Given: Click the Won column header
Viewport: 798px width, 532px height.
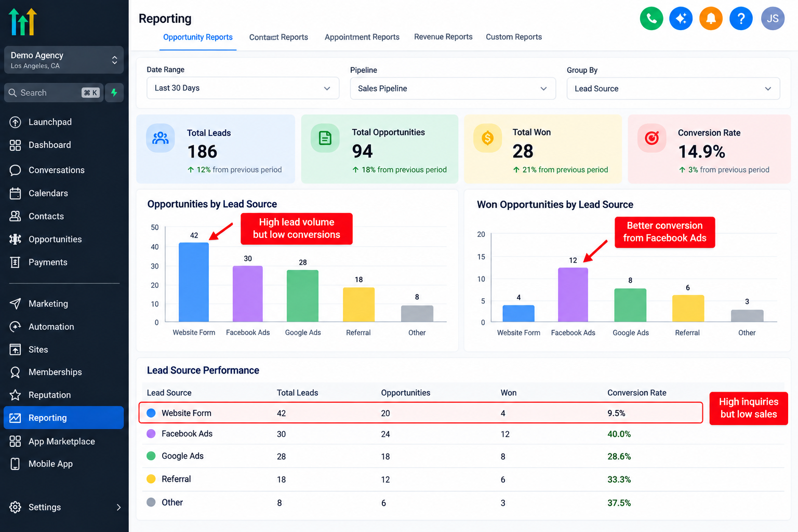Looking at the screenshot, I should 509,393.
